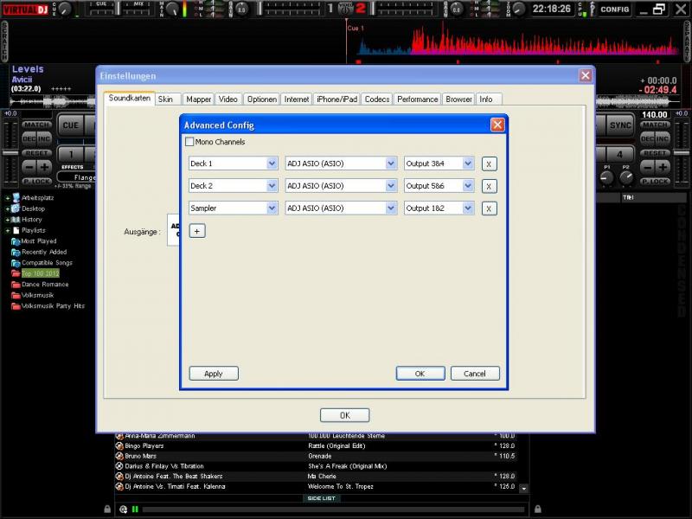Open the sound card dropdown in the Deck 2 row
Image resolution: width=692 pixels, height=519 pixels.
coord(341,186)
